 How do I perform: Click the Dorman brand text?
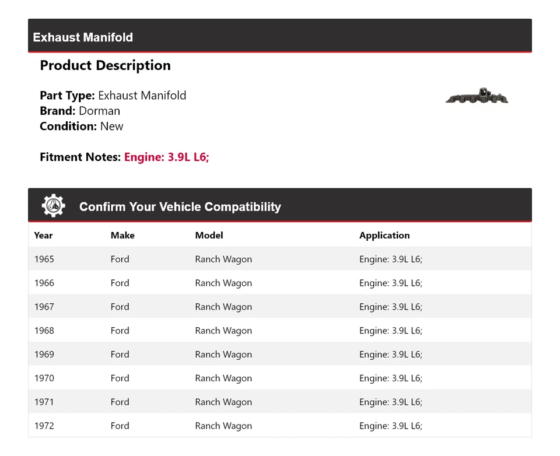99,111
